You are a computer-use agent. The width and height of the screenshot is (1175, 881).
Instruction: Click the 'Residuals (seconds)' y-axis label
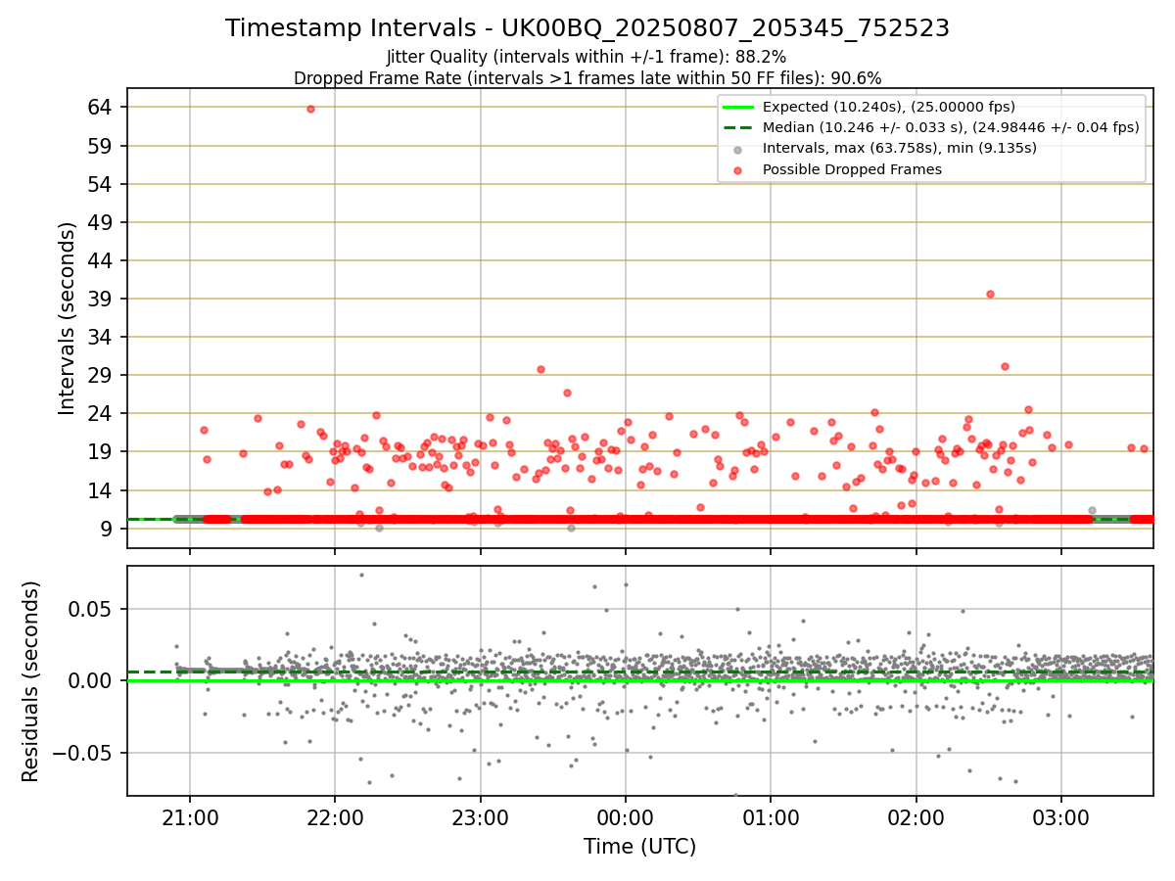[31, 681]
